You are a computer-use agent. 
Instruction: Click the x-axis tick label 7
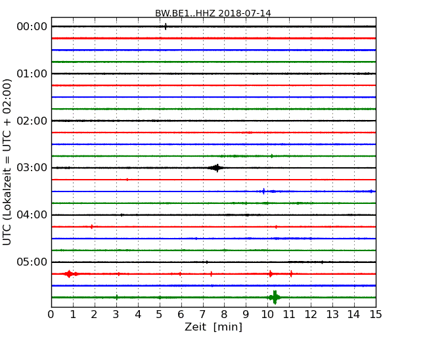pos(202,314)
